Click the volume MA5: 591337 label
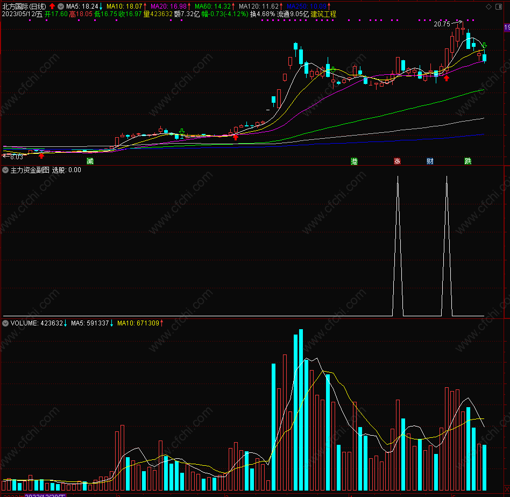 pos(90,323)
